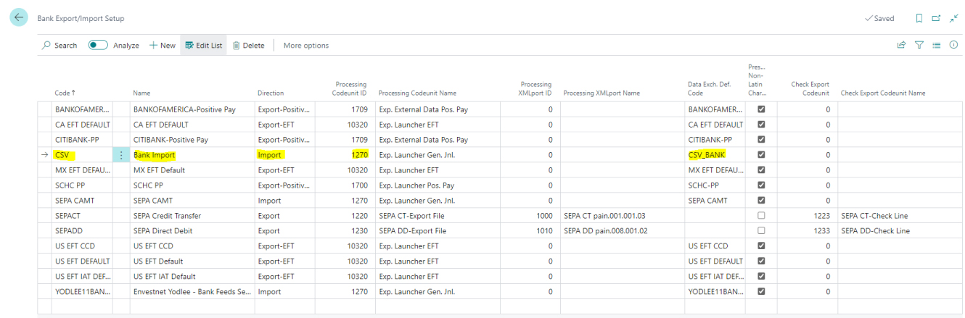
Task: Show the information circle icon
Action: pos(953,45)
